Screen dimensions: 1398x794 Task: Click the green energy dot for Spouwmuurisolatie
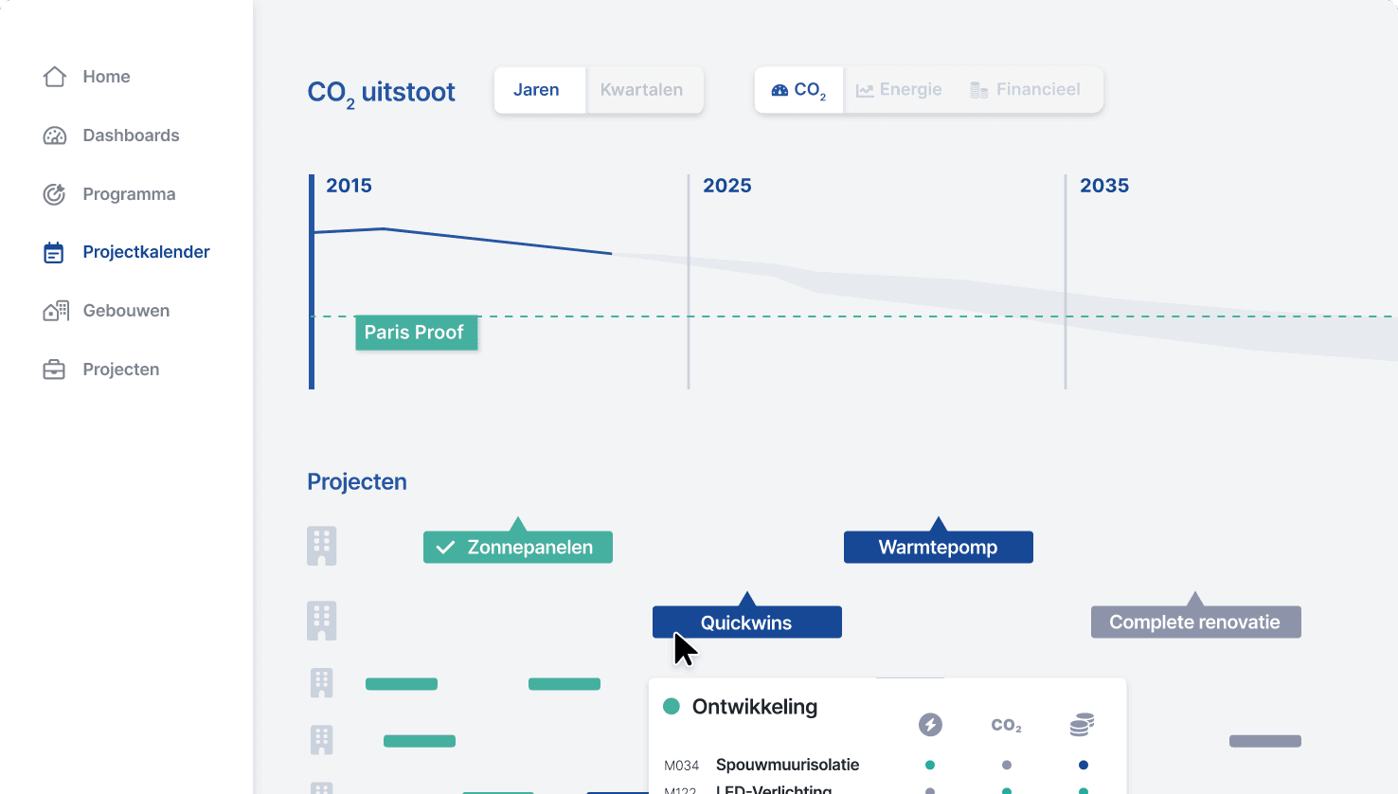pos(930,765)
